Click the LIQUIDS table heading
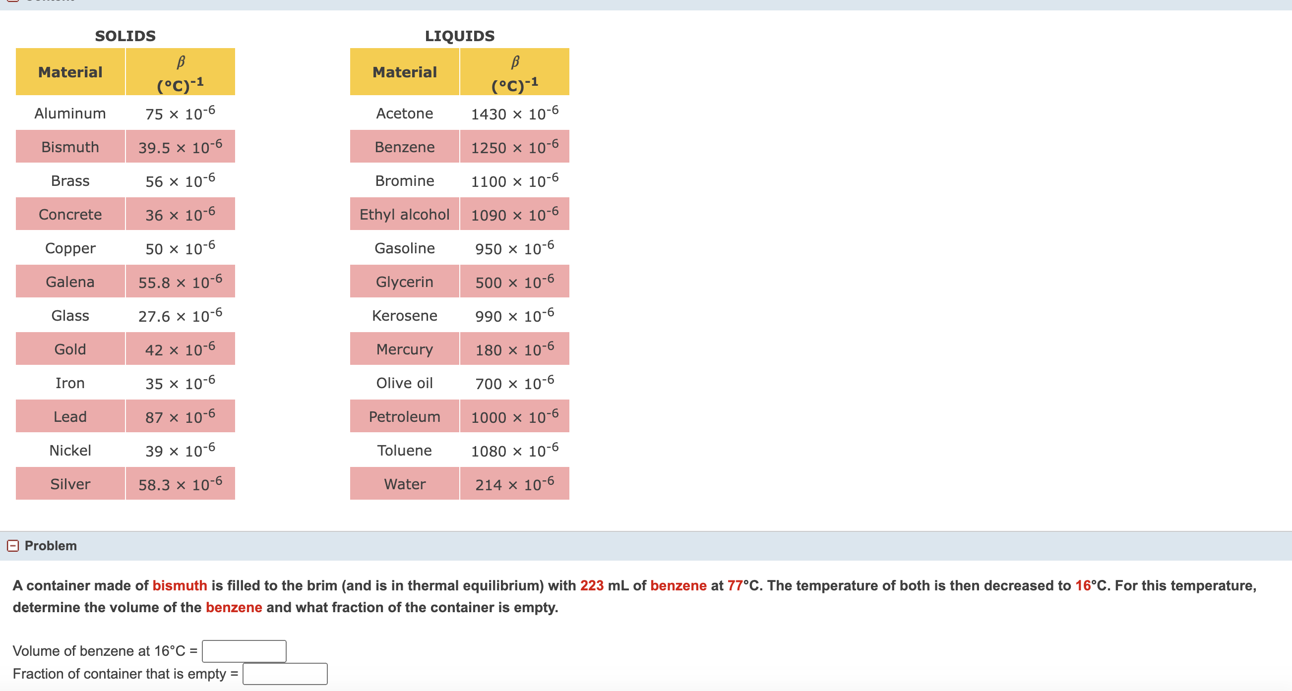The width and height of the screenshot is (1292, 691). (459, 36)
